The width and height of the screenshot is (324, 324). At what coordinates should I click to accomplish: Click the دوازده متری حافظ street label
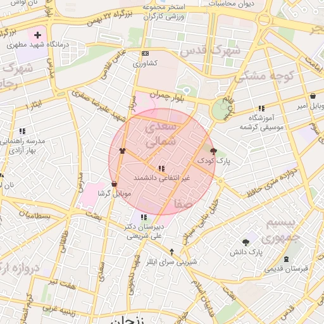coord(273,182)
